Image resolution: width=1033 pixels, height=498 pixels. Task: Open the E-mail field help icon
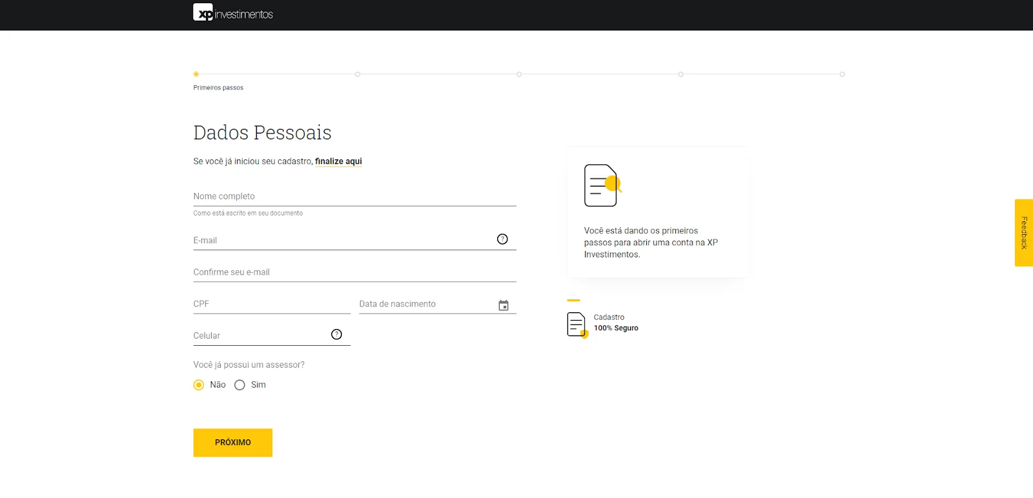(502, 239)
